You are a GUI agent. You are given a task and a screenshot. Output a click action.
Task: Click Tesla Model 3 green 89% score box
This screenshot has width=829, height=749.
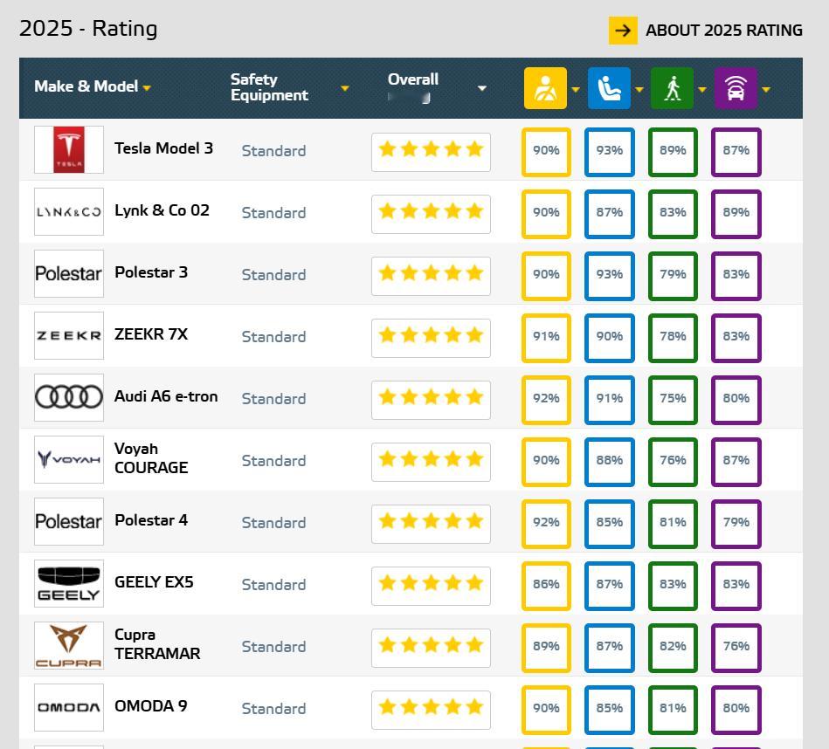[673, 152]
